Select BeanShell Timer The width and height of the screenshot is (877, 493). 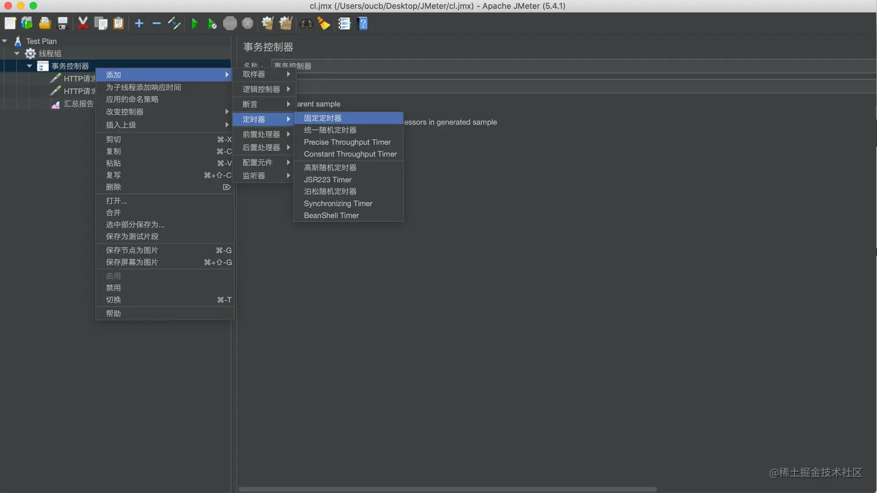pos(349,215)
